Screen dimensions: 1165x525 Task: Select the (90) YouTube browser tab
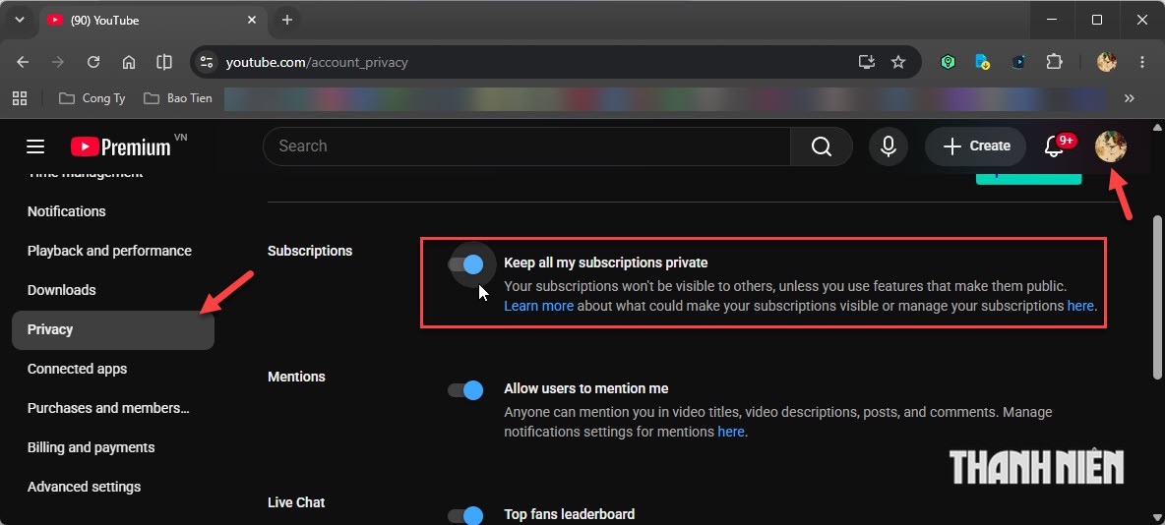152,20
